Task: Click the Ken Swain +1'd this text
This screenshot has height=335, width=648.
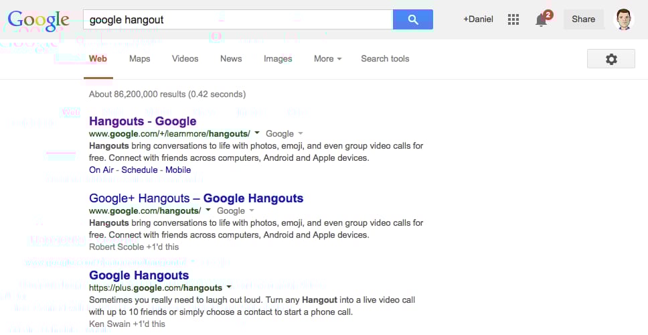Action: 127,324
